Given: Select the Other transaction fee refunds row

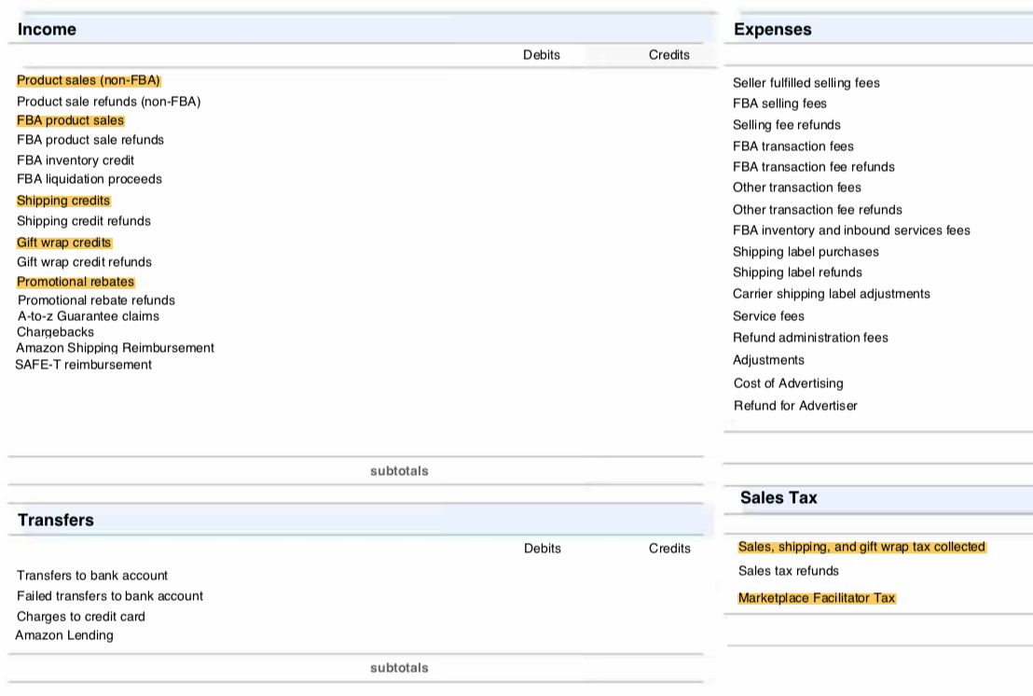Looking at the screenshot, I should pos(818,210).
